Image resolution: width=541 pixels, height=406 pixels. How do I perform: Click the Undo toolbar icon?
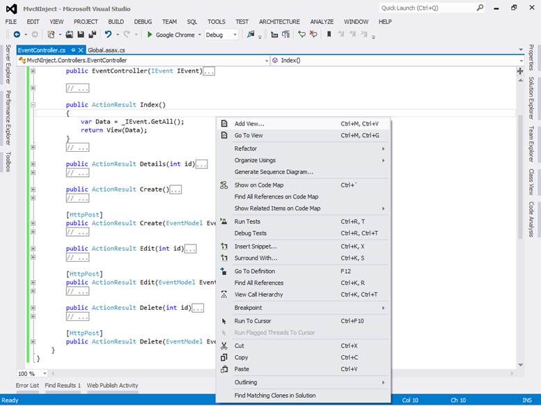point(108,34)
